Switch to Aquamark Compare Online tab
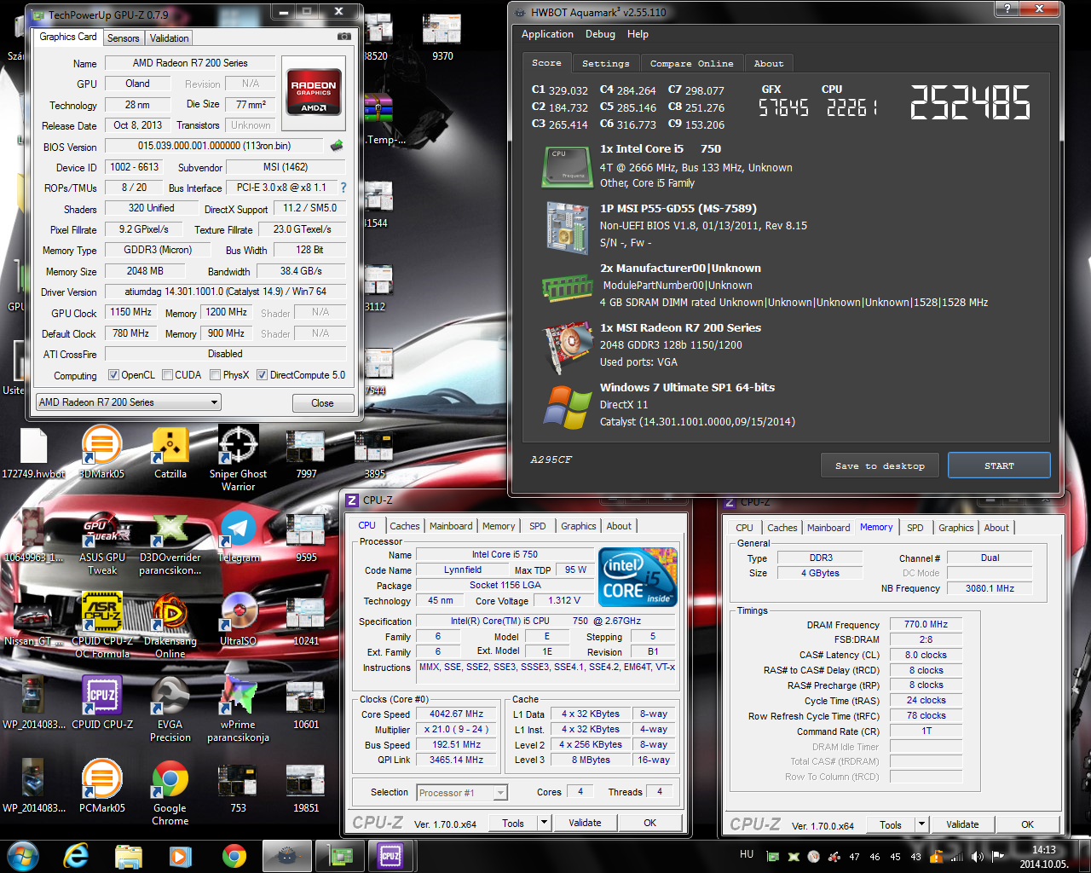1091x873 pixels. point(691,64)
